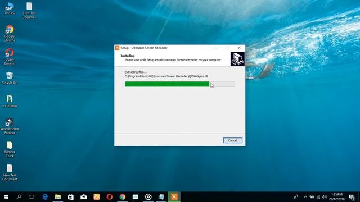
Task: Select the recordings desktop icon
Action: [x=10, y=101]
